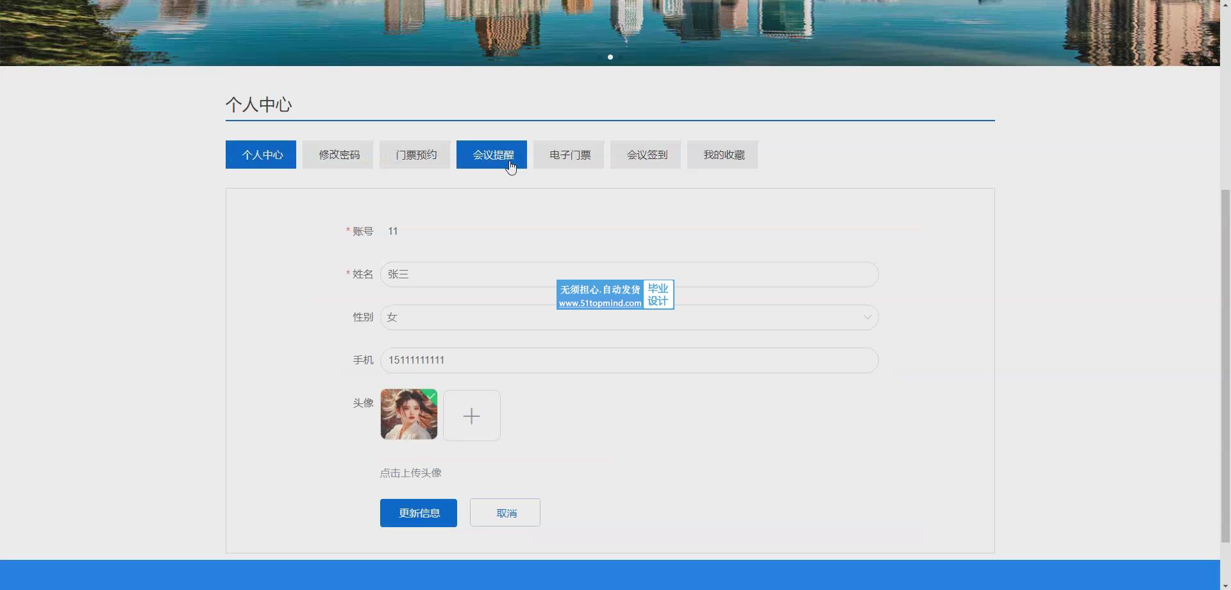The width and height of the screenshot is (1231, 590).
Task: Select the 门票预约 tab
Action: click(415, 155)
